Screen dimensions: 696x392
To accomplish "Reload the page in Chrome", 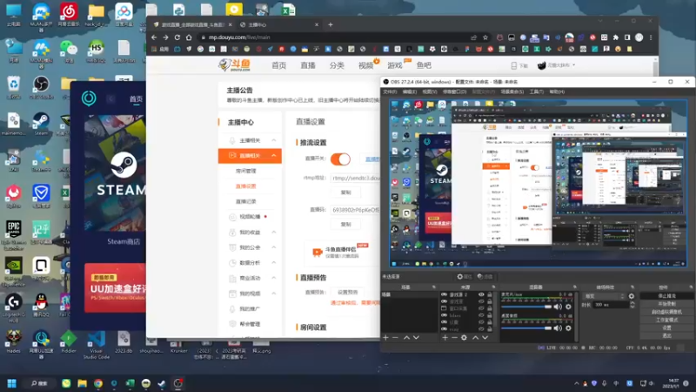I will 177,37.
